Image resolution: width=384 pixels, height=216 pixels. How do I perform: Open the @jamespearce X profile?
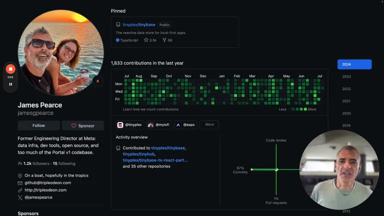tap(38, 197)
